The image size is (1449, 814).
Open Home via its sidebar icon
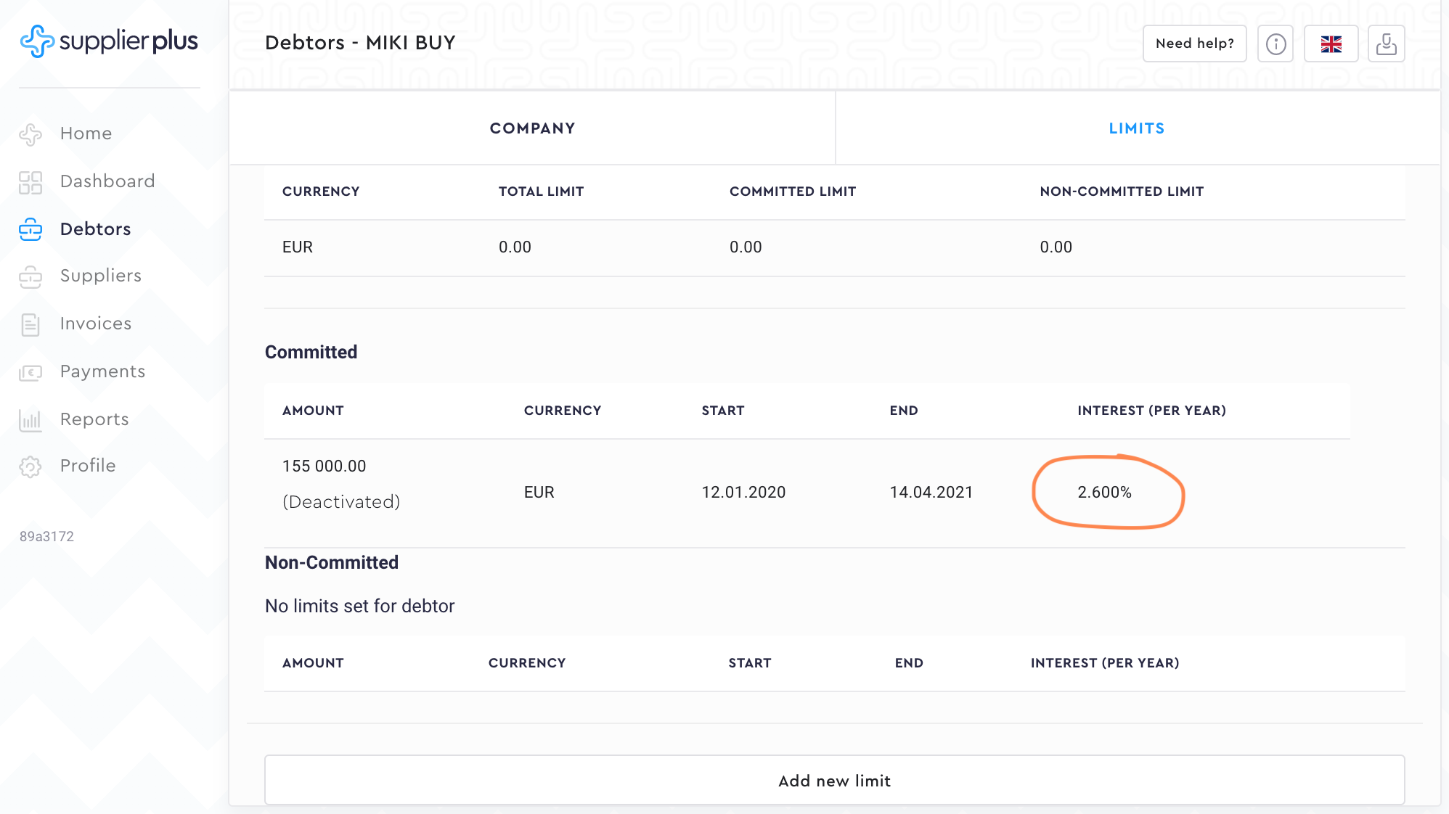[x=30, y=134]
